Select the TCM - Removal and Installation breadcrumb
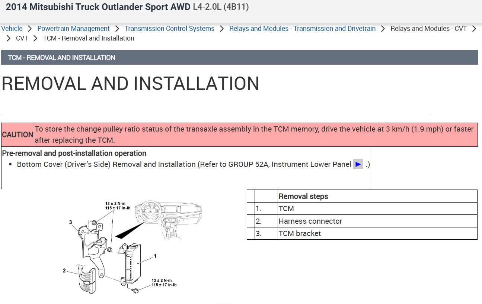 point(89,38)
